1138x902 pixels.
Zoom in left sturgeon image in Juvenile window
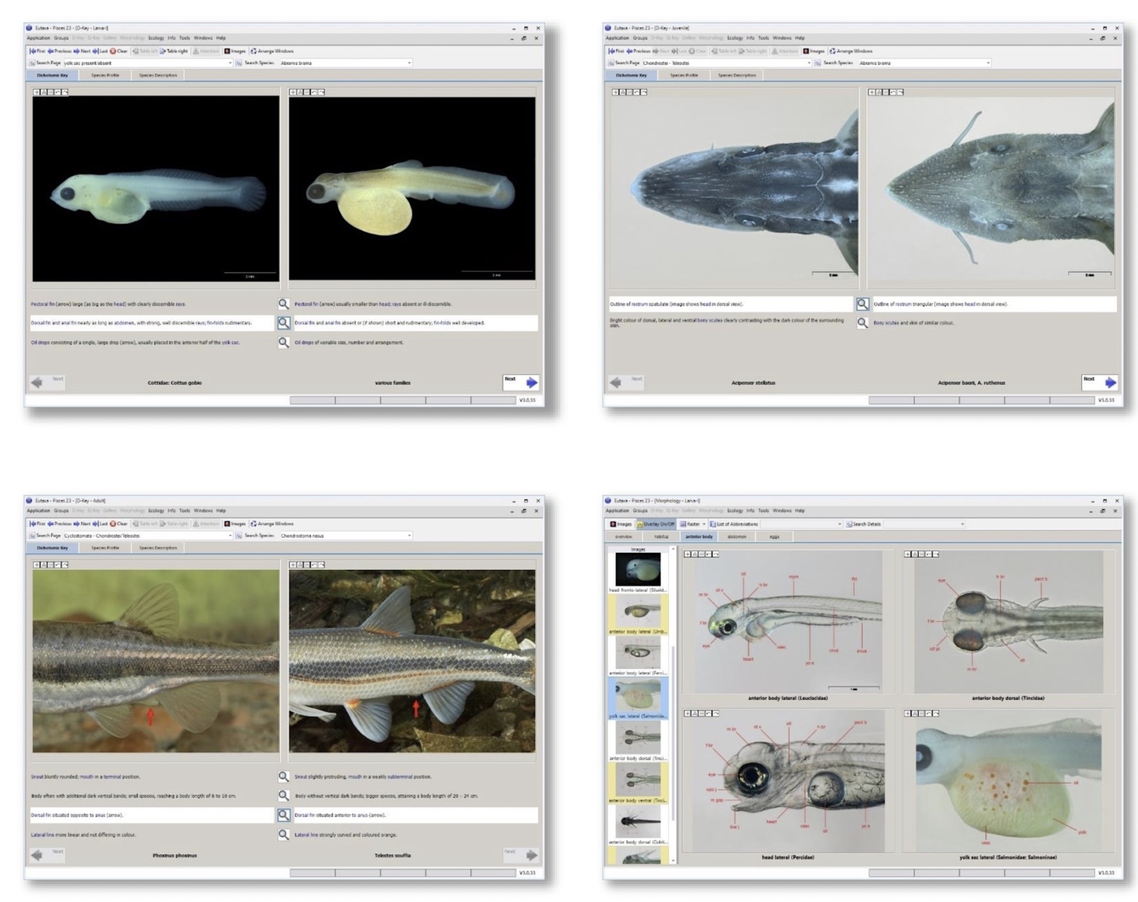(615, 92)
